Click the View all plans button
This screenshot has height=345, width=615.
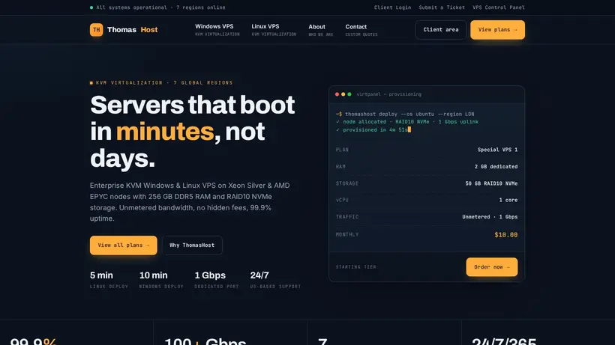pos(124,245)
